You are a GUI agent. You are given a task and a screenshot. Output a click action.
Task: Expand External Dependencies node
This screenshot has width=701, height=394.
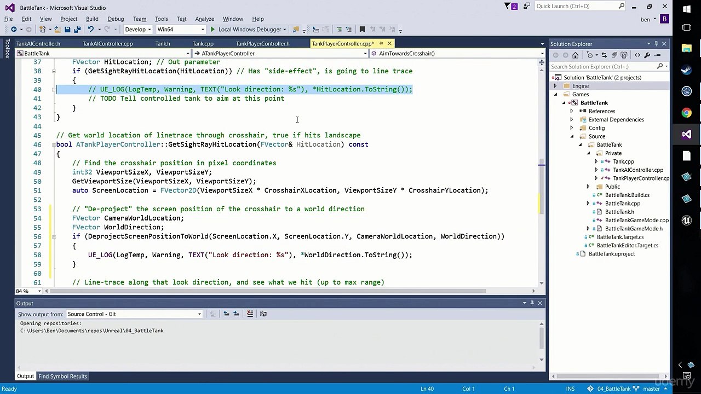click(572, 119)
